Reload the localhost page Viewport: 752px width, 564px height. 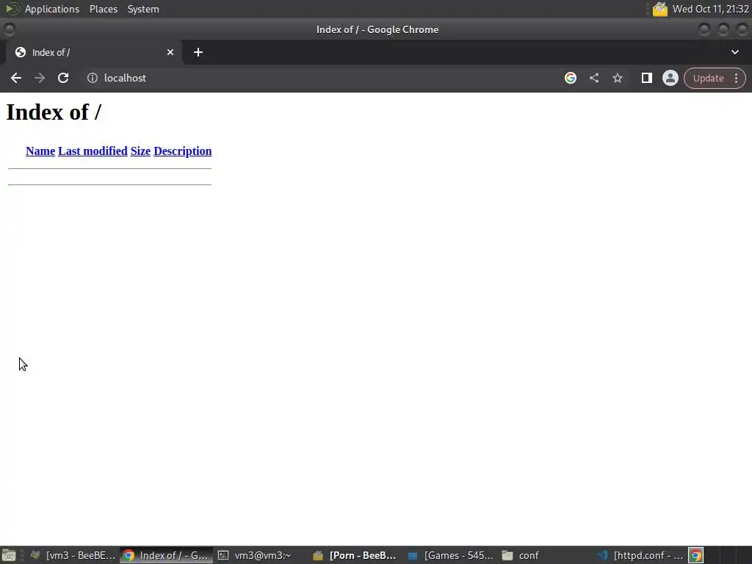click(63, 78)
